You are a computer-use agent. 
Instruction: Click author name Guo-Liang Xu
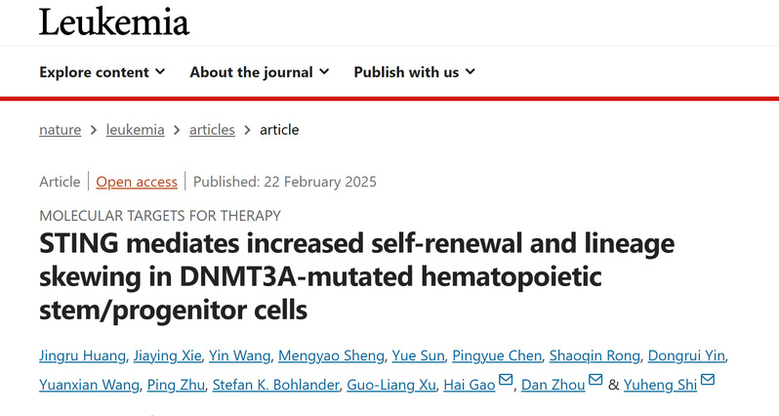click(391, 385)
